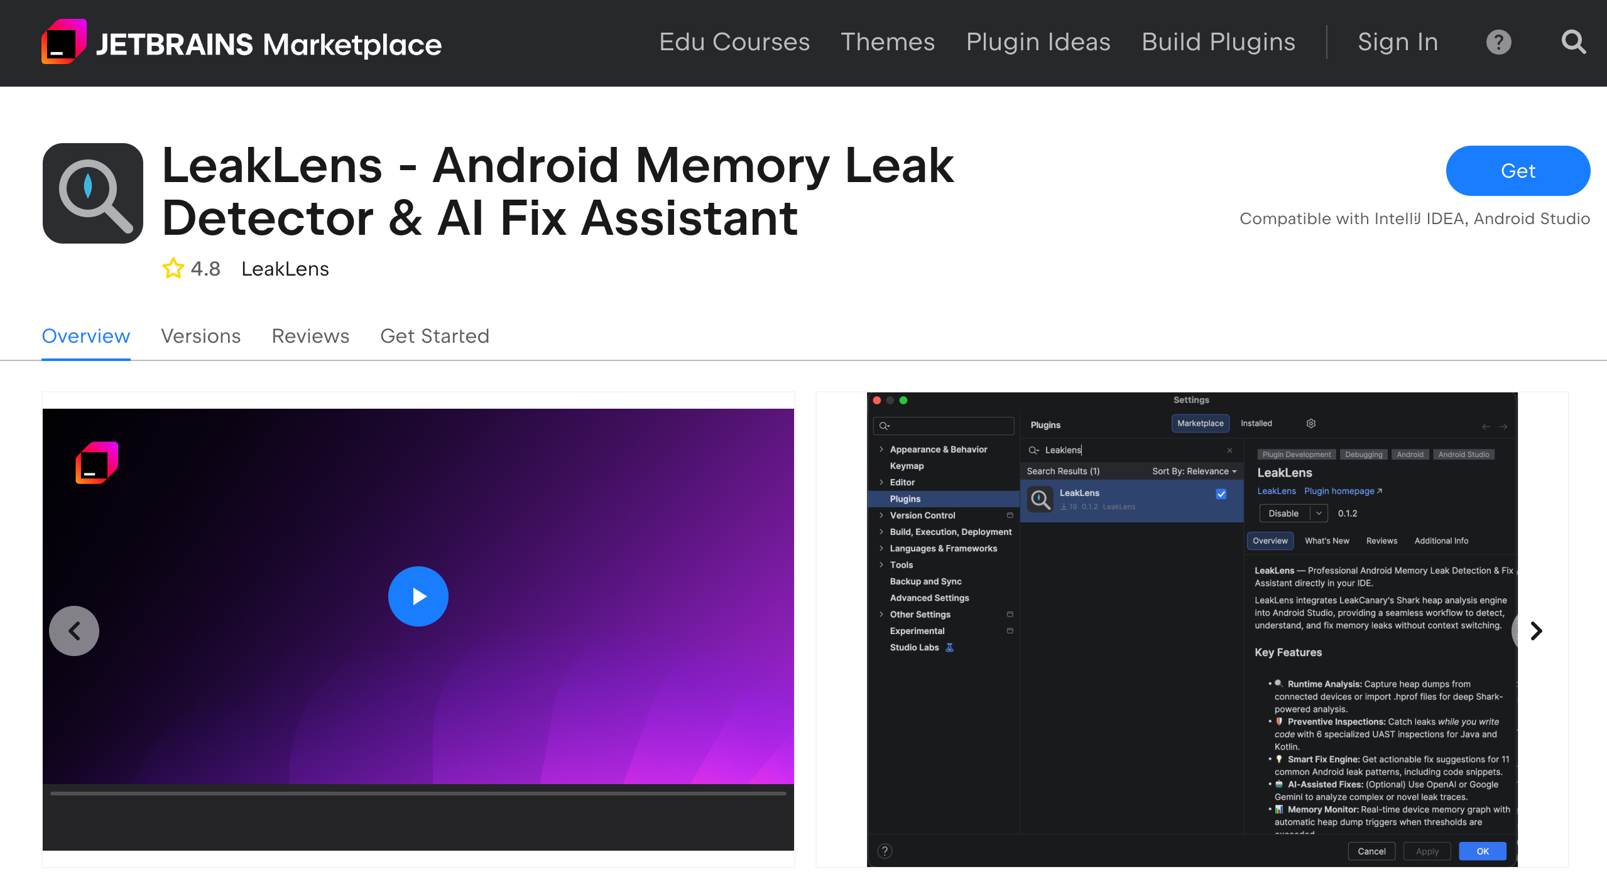Expand the Version Control settings node
The width and height of the screenshot is (1607, 894).
(x=881, y=515)
